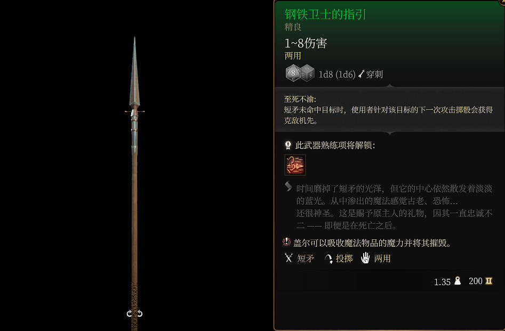Click the spear blade in the preview
505x331 pixels.
click(134, 72)
